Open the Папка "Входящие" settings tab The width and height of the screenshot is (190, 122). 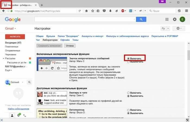coord(68,36)
